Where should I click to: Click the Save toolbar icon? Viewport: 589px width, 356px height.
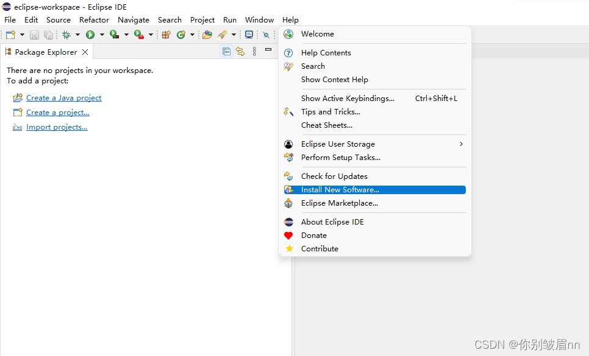pos(35,35)
